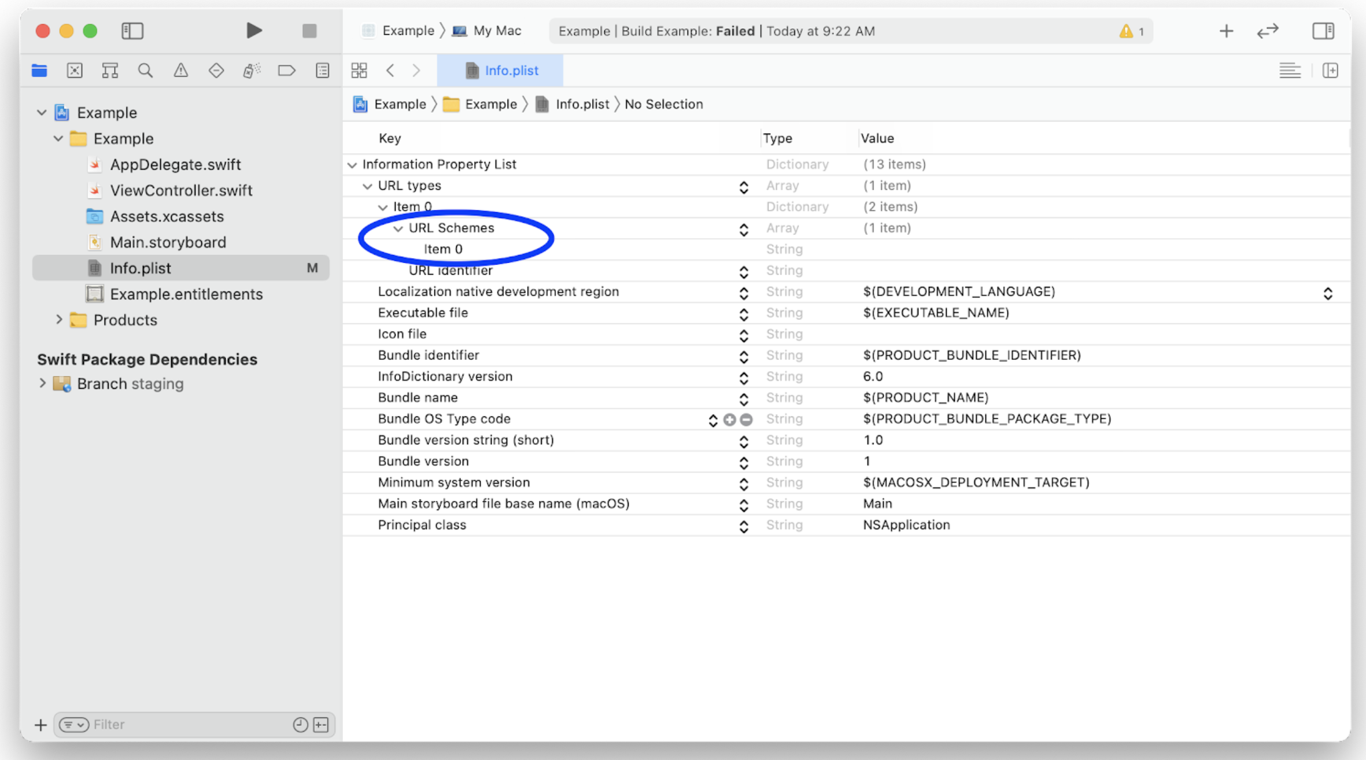Collapse the URL Schemes row
Screen dimensions: 1366x760
coord(398,228)
